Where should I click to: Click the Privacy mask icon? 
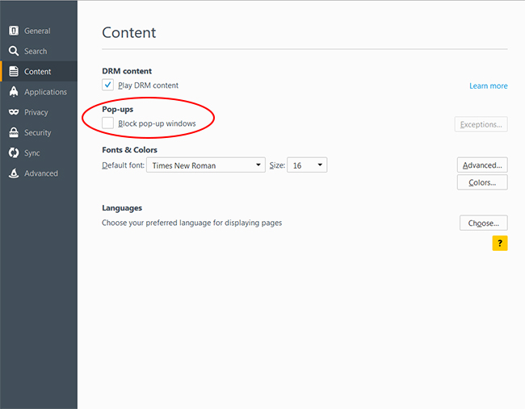(14, 112)
